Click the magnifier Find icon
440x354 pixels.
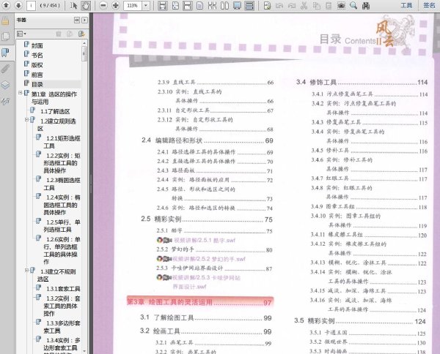coord(353,5)
